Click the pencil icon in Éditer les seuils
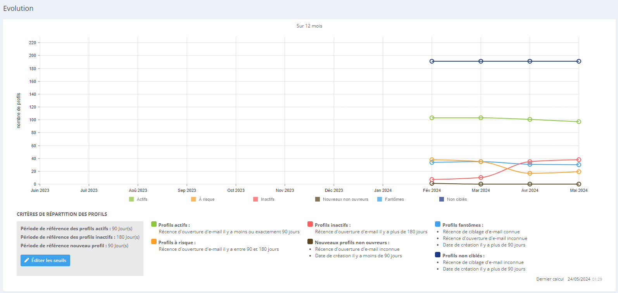618x293 pixels. (x=27, y=260)
